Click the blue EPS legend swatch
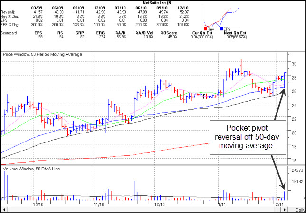 (x=221, y=29)
